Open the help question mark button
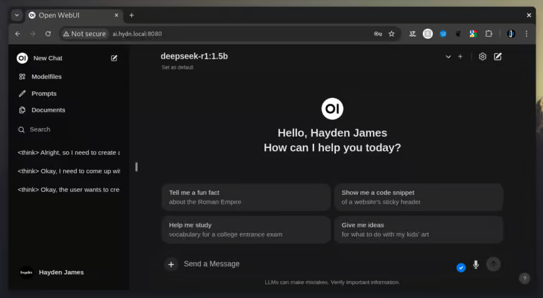This screenshot has width=543, height=298. (x=524, y=279)
